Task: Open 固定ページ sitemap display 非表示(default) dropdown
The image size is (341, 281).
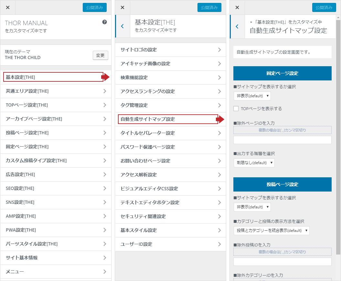Action: click(x=252, y=96)
